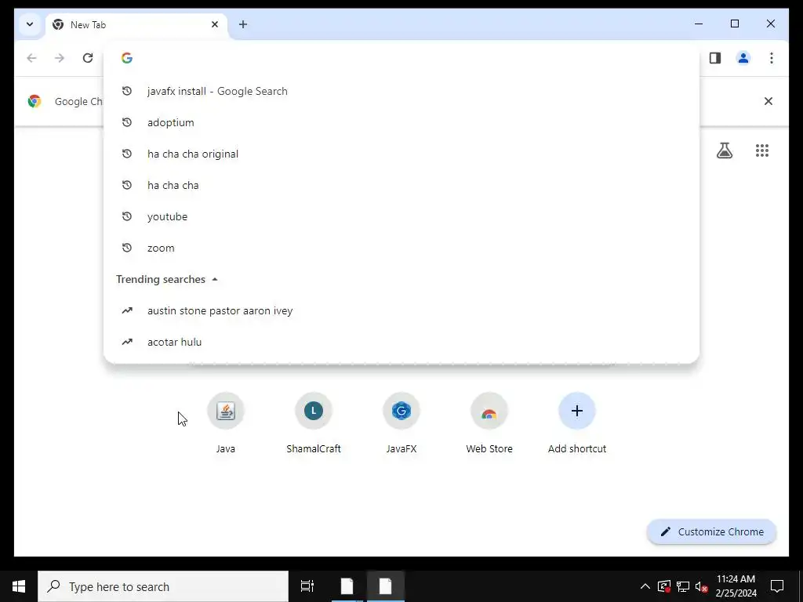
Task: Open Task View on the taskbar
Action: pyautogui.click(x=307, y=586)
